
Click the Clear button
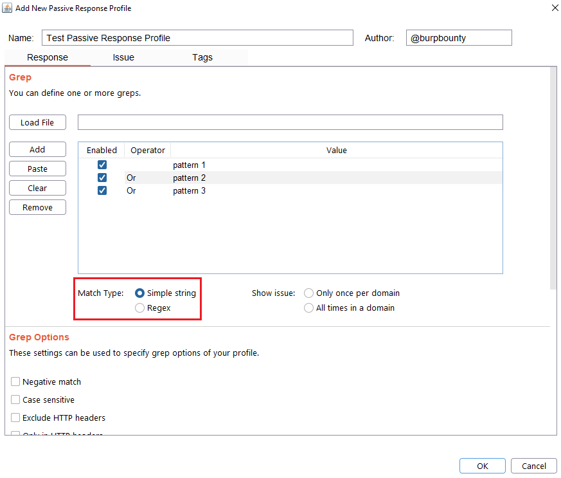click(37, 188)
